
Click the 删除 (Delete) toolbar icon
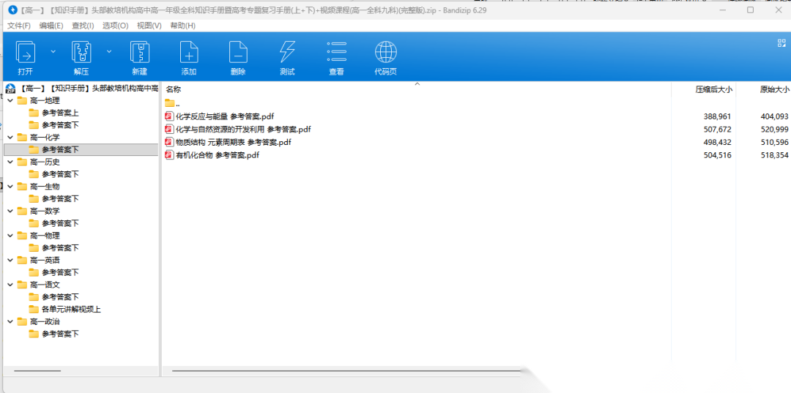click(238, 53)
